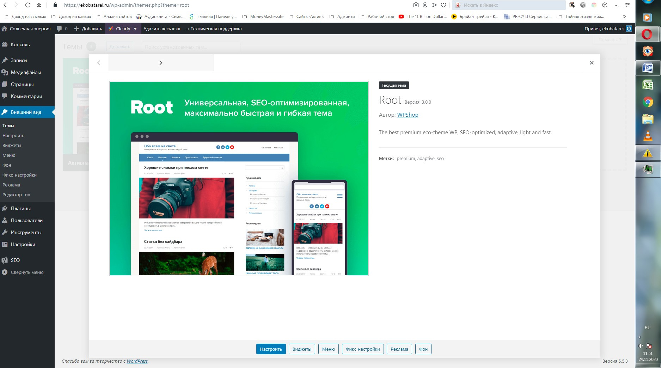The width and height of the screenshot is (661, 368).
Task: Click the heart bookmark icon
Action: (443, 5)
